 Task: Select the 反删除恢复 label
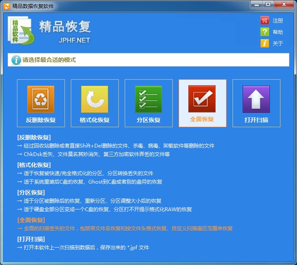(41, 120)
